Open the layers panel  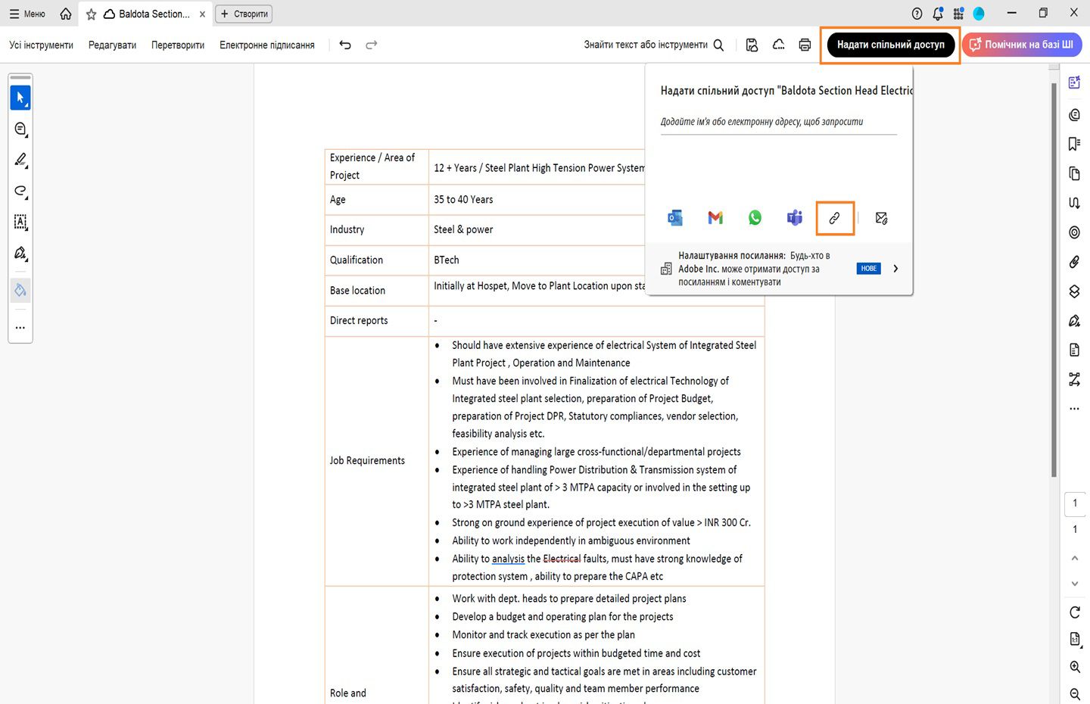pos(1074,291)
